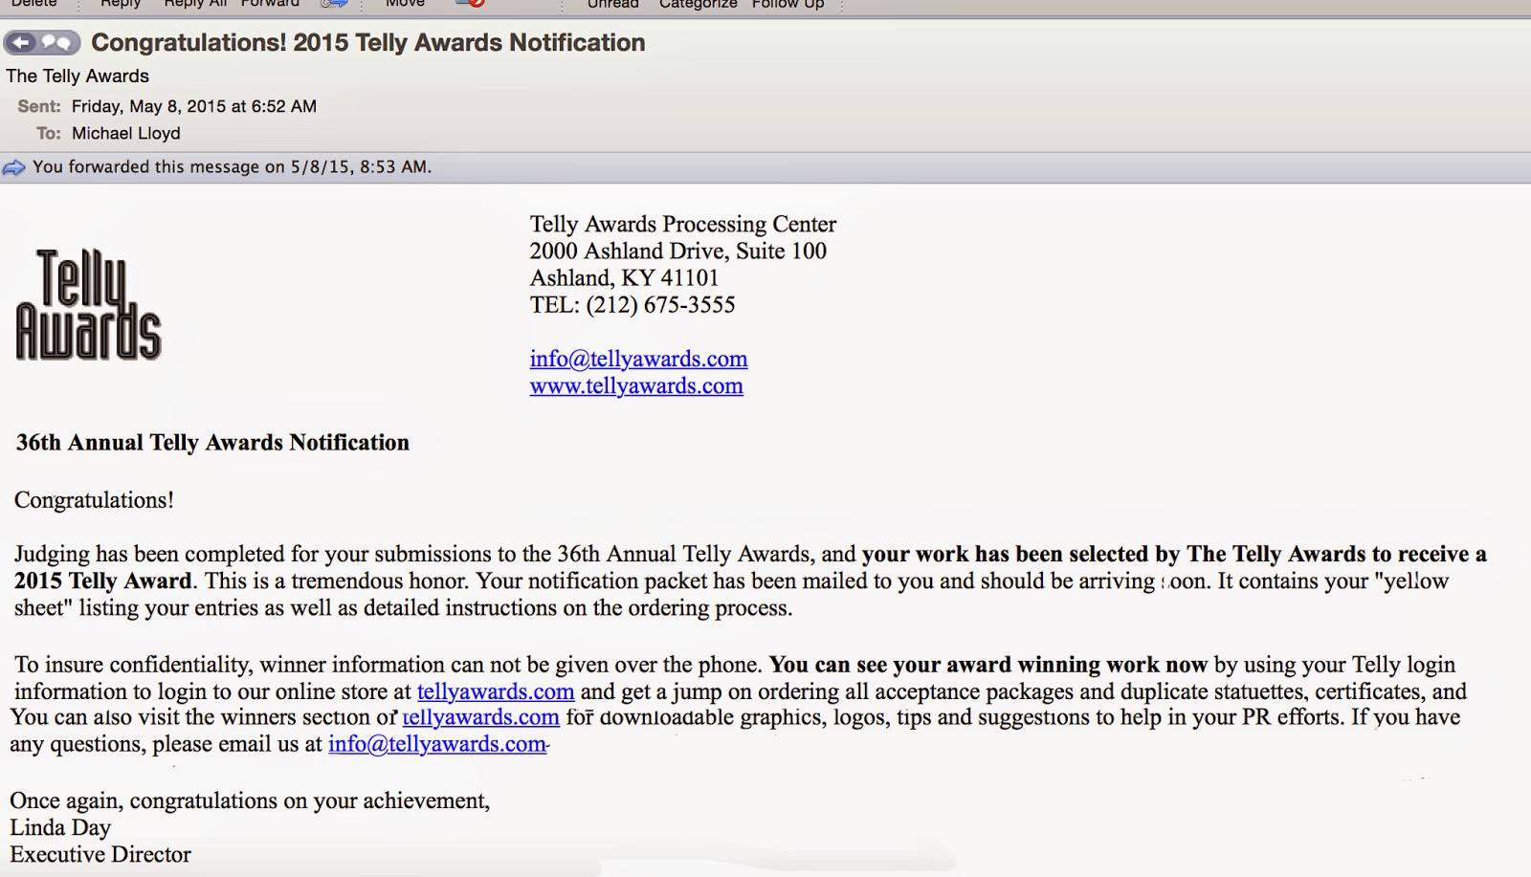Follow the tellyawards.com winners section link
The width and height of the screenshot is (1531, 877).
(480, 717)
